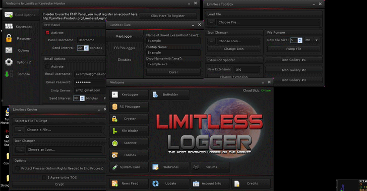Click the Drop Name field

point(173,64)
